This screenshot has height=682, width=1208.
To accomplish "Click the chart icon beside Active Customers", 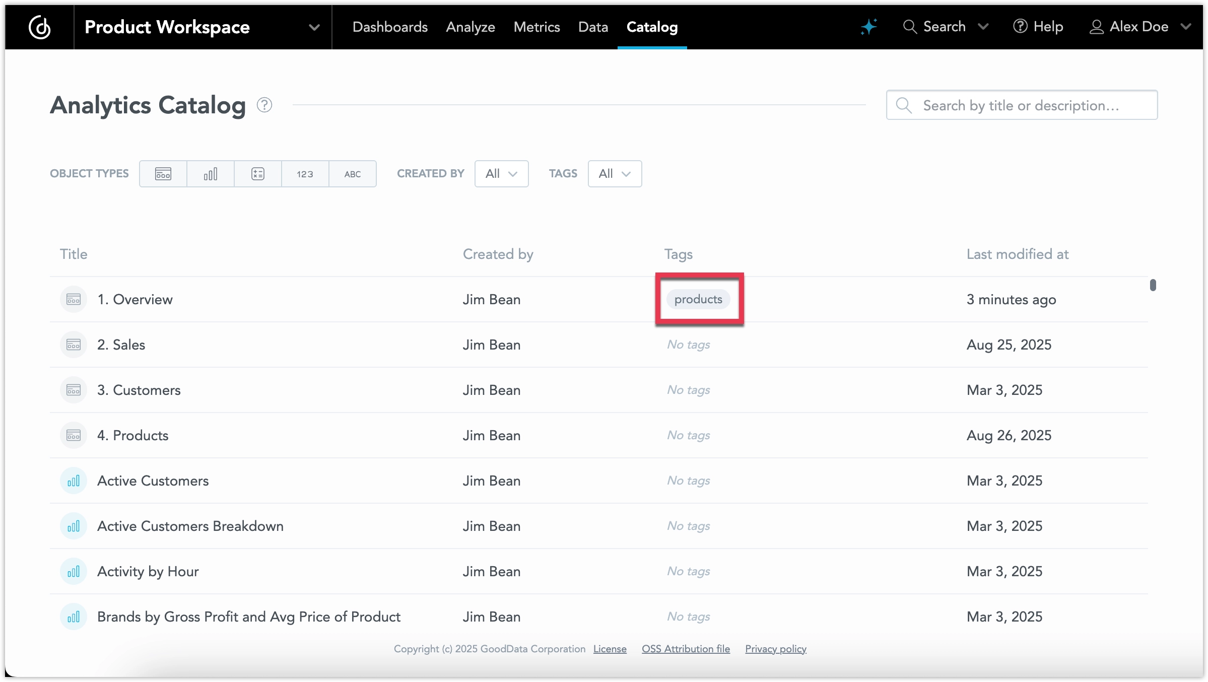I will [73, 481].
